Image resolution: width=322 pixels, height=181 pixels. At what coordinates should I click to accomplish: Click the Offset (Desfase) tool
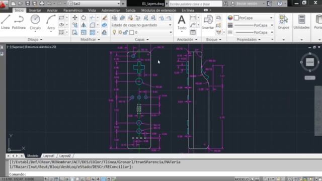[104, 32]
